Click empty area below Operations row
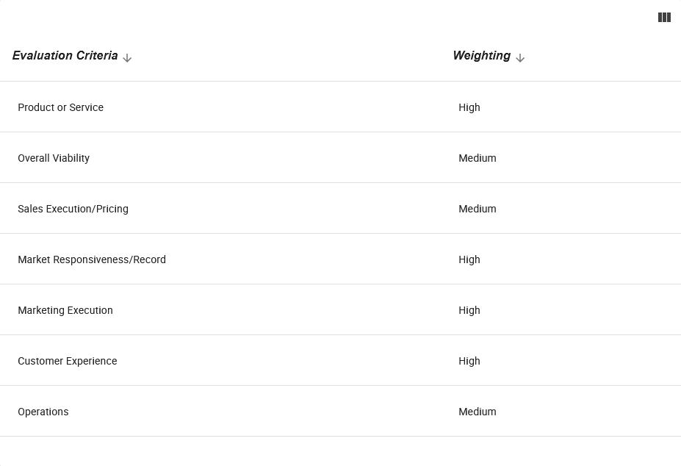681x466 pixels. pyautogui.click(x=341, y=451)
